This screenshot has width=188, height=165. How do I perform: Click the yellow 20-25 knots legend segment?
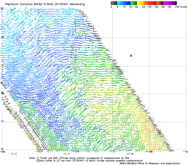[x=140, y=3]
